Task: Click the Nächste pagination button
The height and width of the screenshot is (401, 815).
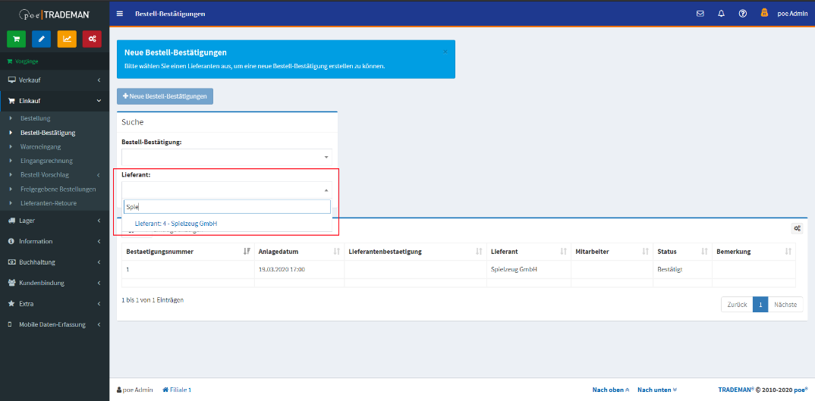Action: (x=785, y=304)
